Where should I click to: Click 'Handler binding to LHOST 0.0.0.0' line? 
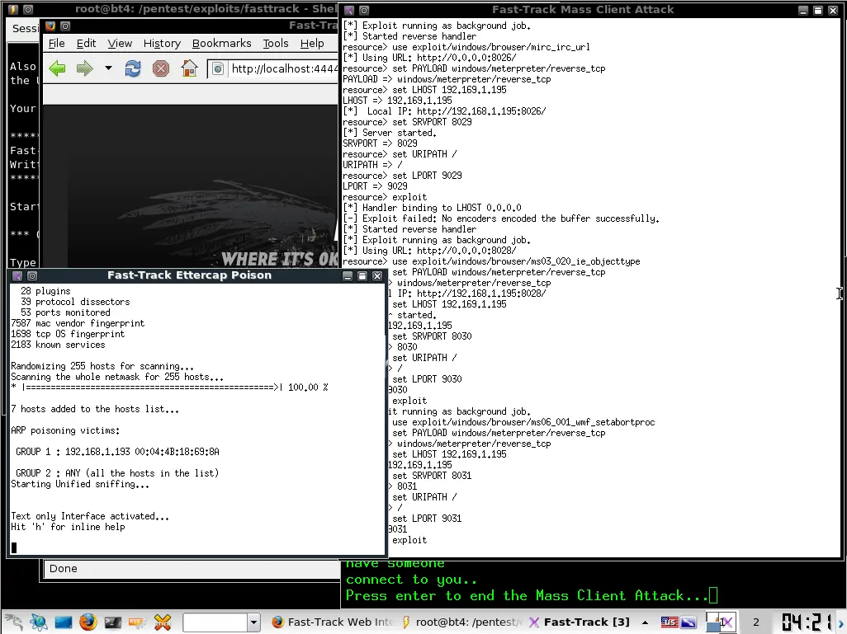click(x=432, y=208)
